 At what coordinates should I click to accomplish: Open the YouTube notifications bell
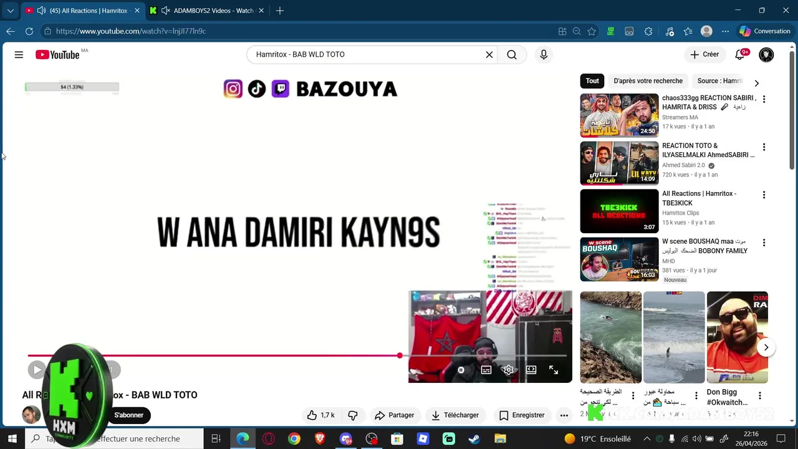(740, 54)
